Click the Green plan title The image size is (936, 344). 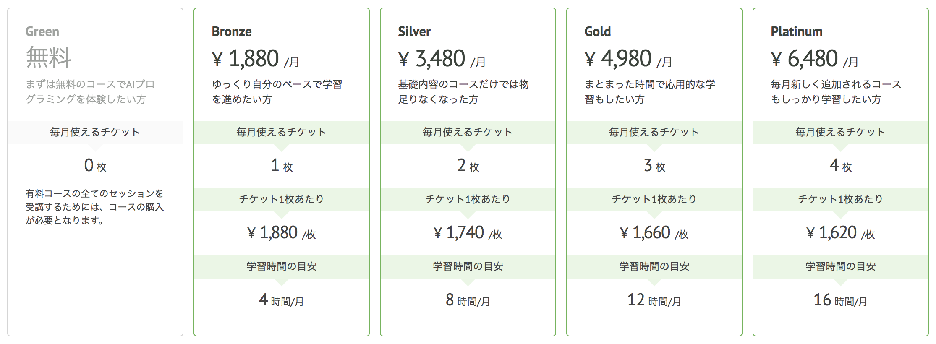pyautogui.click(x=42, y=32)
